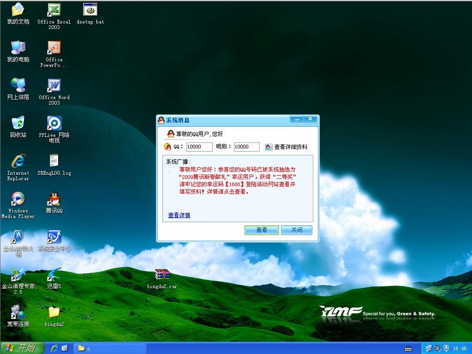Close the 系统消息 dialog with X
This screenshot has width=472, height=354.
pos(310,119)
